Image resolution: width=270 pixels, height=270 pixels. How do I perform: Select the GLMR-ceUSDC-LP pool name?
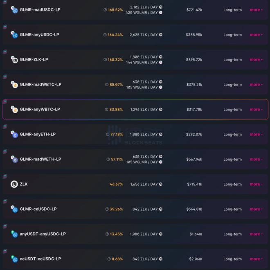click(x=38, y=209)
